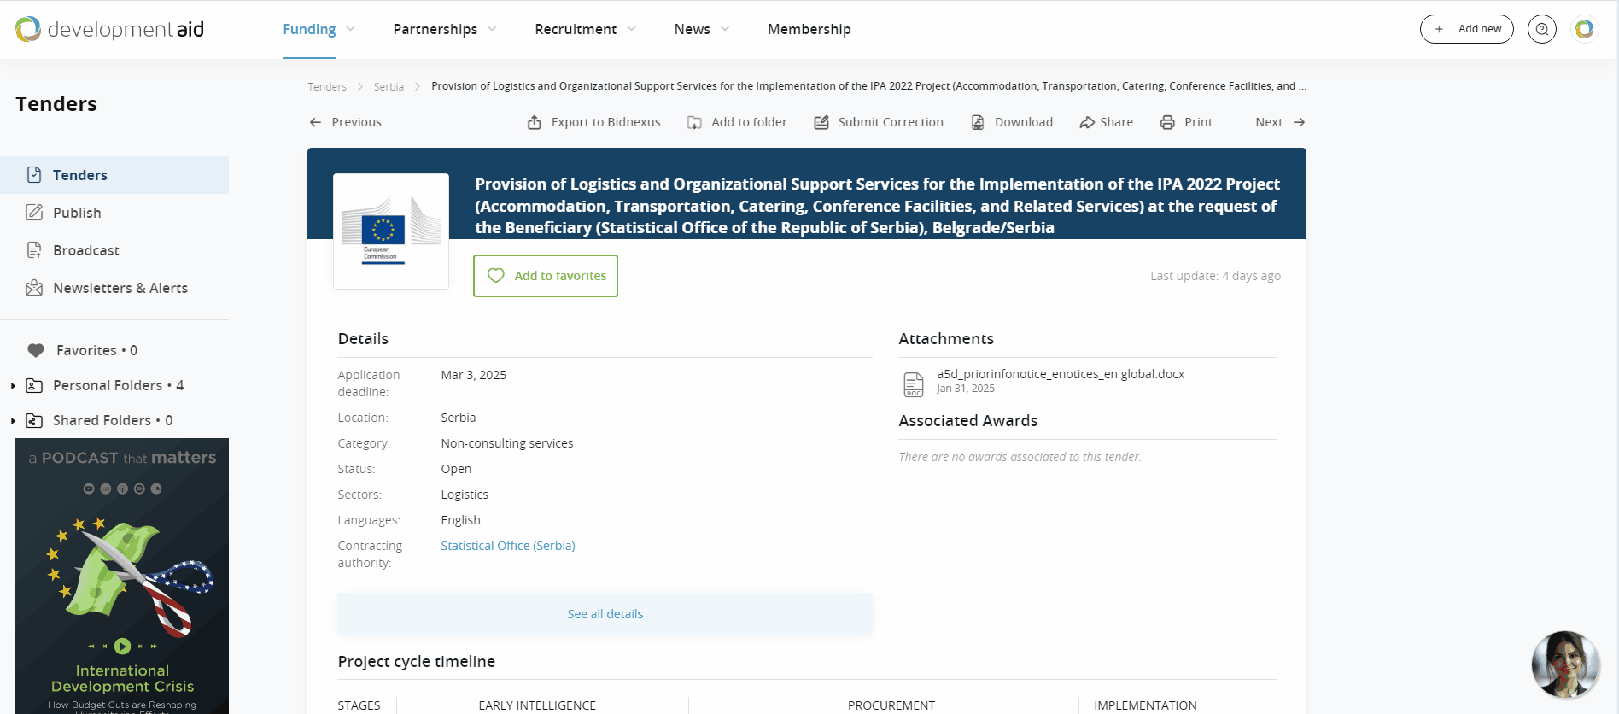Click the Submit Correction pencil icon

(821, 122)
